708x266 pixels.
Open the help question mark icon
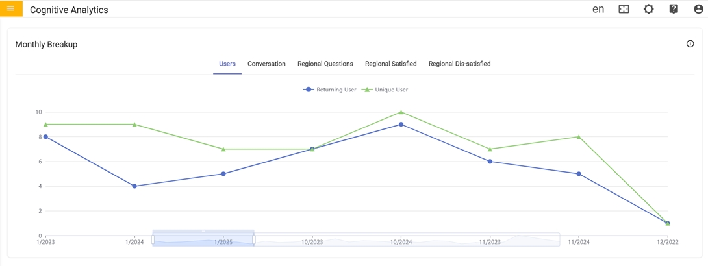(x=674, y=9)
